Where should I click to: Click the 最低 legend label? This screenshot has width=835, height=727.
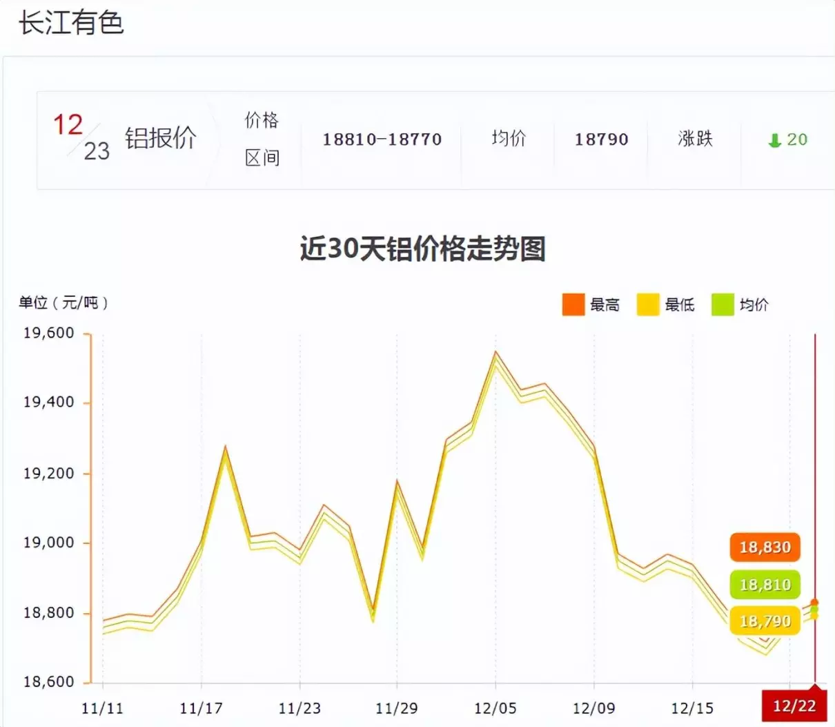tap(680, 304)
